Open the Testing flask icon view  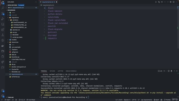click(3, 35)
